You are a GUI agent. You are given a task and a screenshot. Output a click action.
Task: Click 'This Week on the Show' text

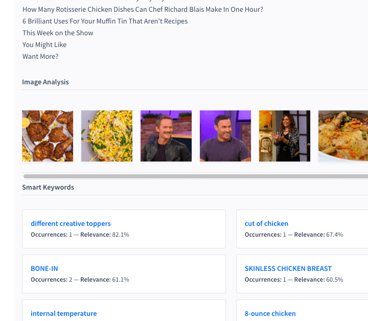[x=58, y=33]
